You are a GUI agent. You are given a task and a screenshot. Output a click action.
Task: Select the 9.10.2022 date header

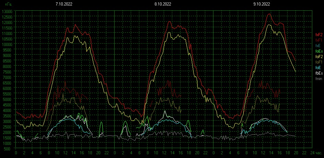[262, 4]
